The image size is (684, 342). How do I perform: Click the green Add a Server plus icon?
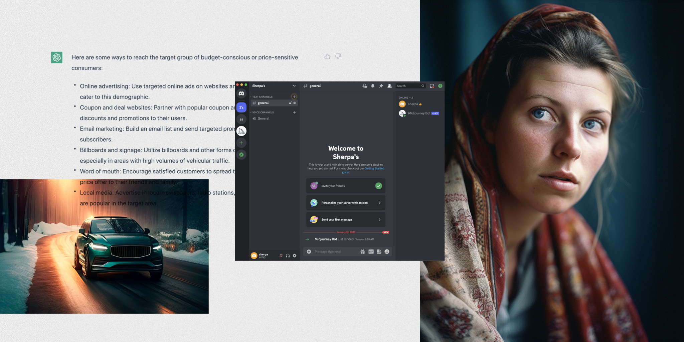click(241, 143)
